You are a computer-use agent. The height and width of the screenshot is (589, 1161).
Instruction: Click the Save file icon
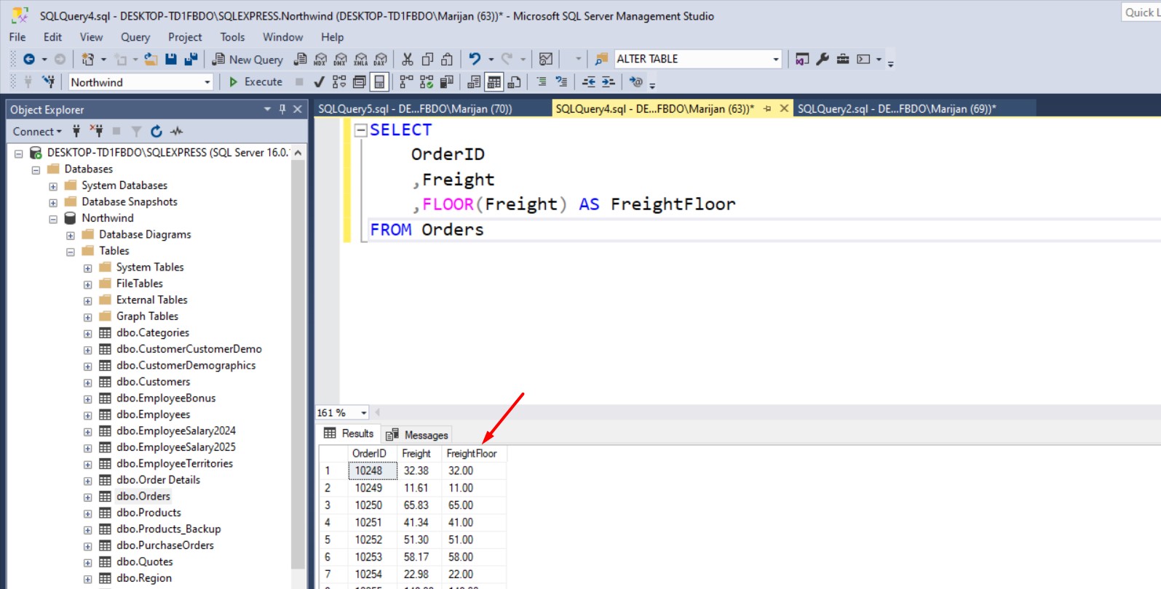[x=171, y=60]
